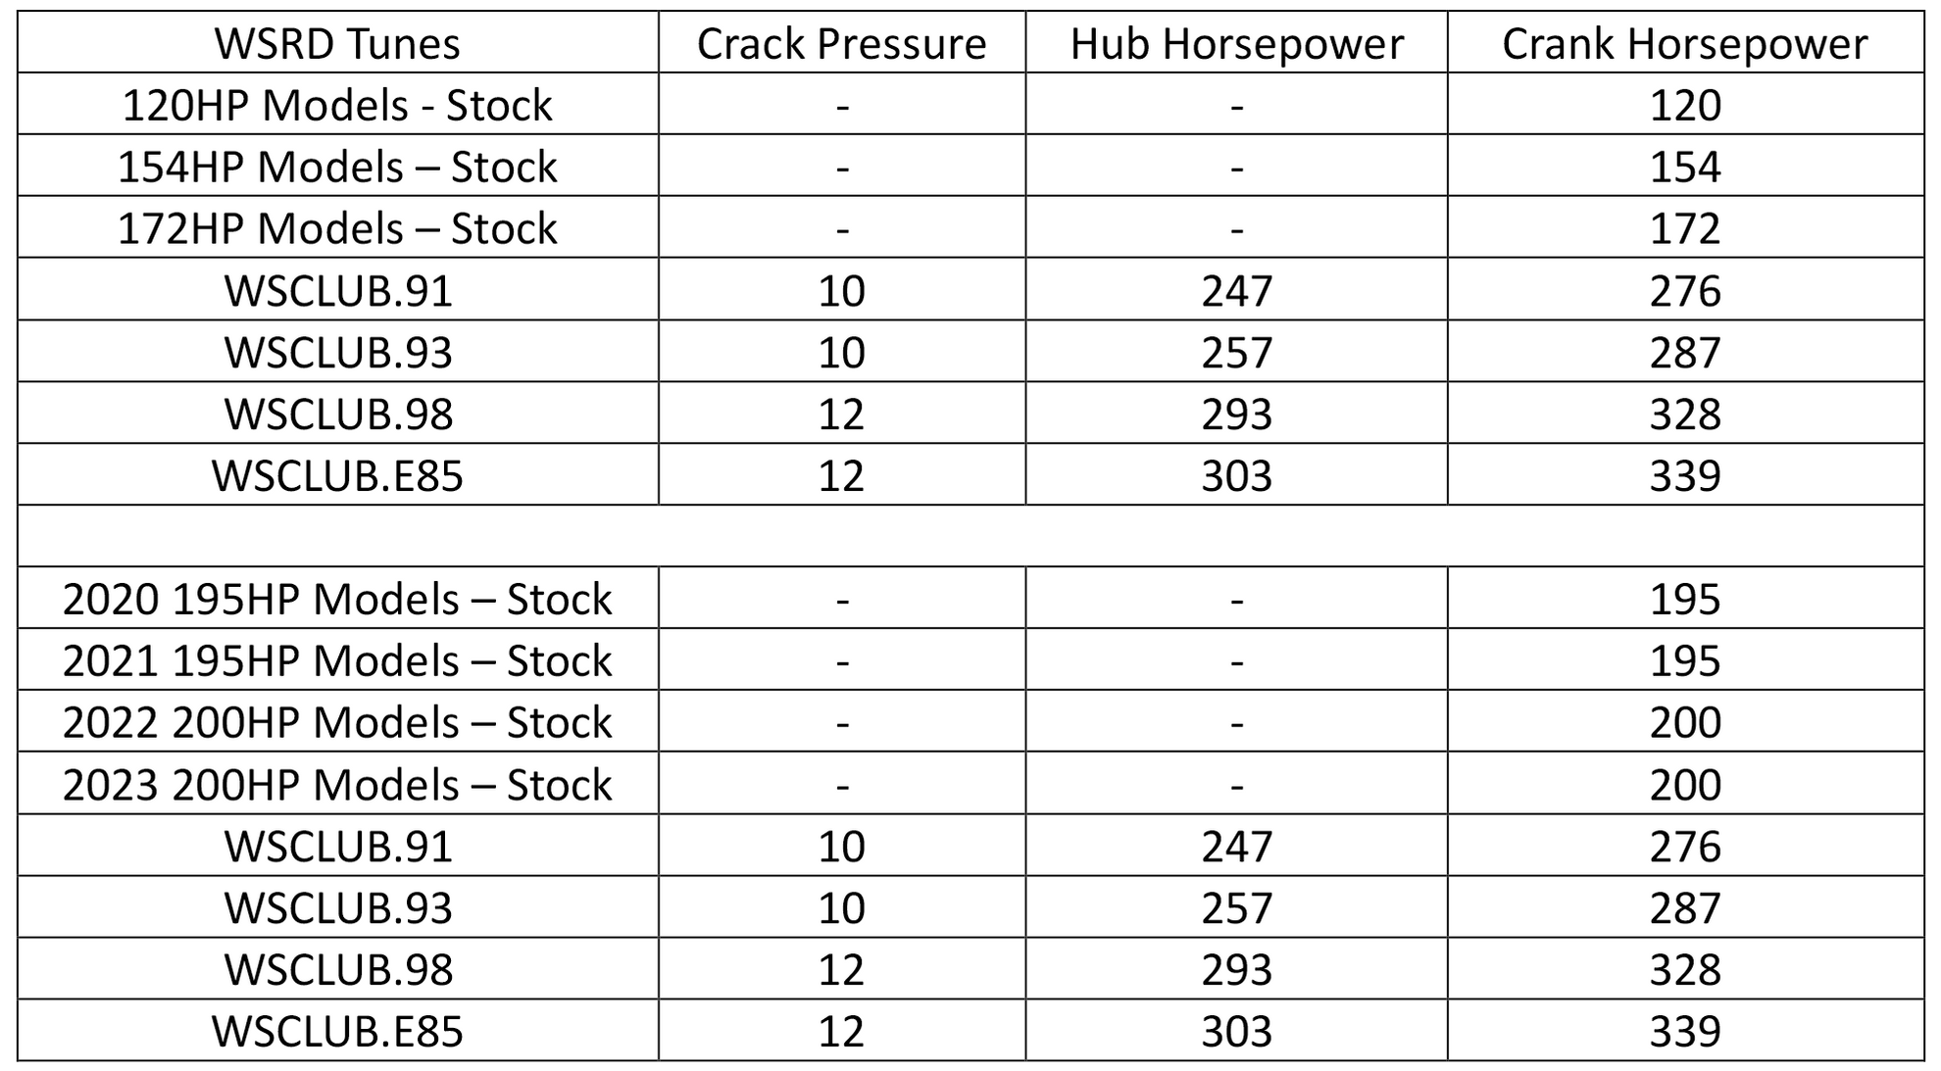Select crack pressure dash for 172HP models

[x=841, y=229]
